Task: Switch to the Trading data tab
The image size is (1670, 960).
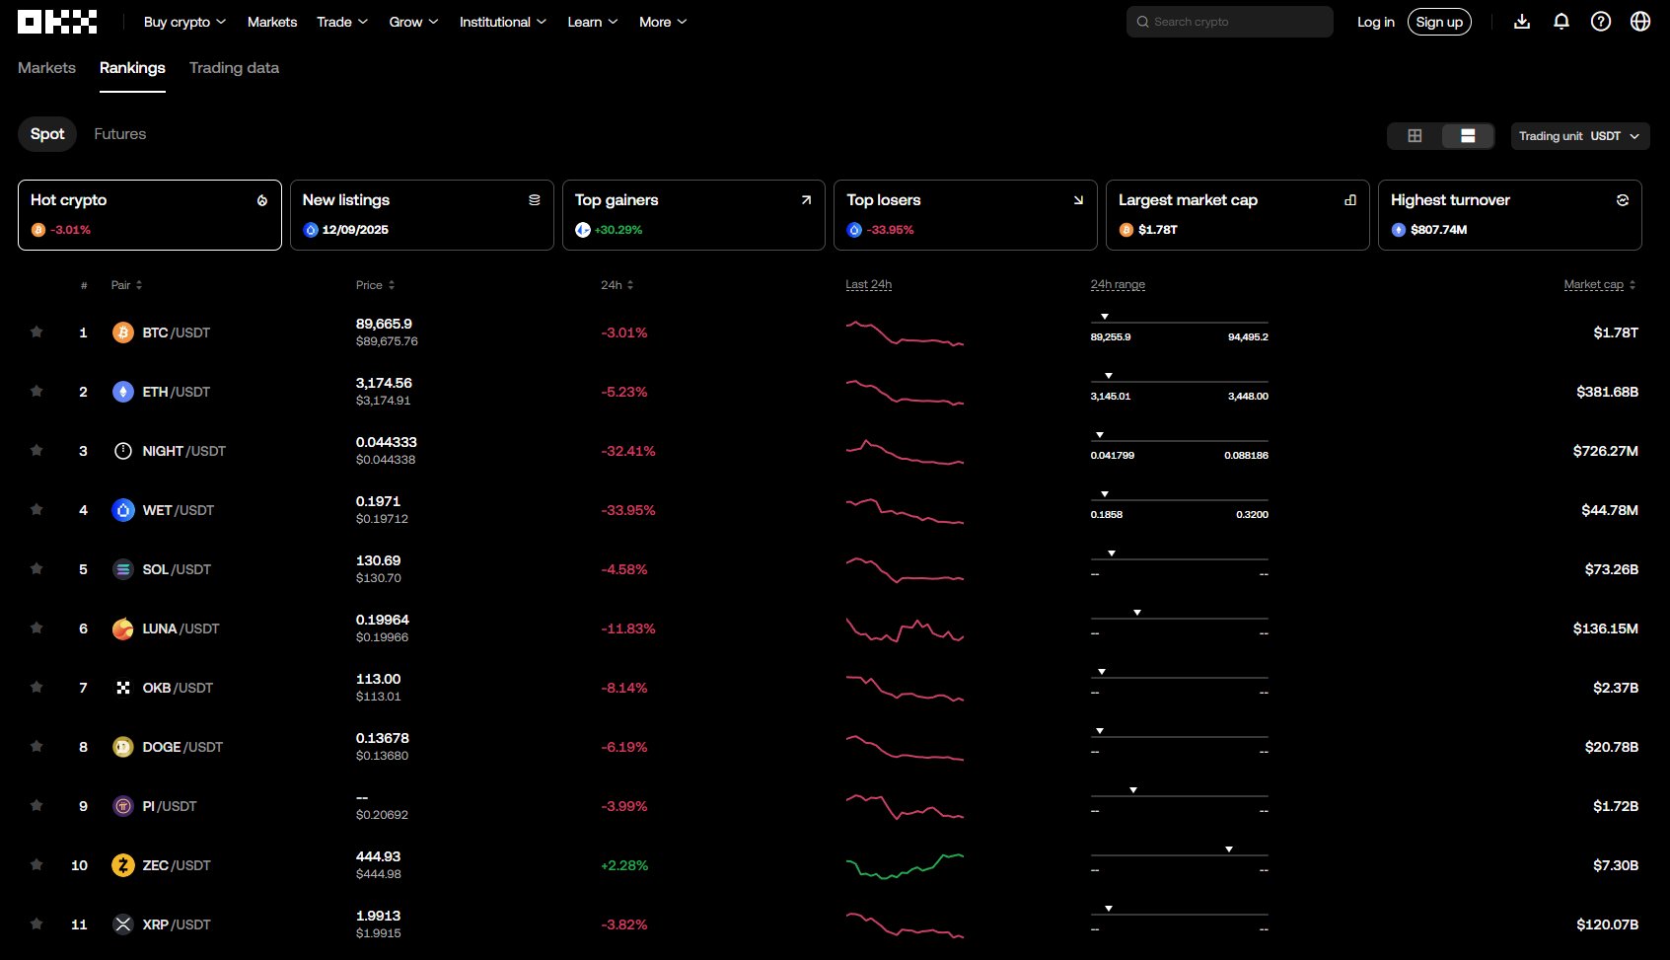Action: tap(234, 68)
